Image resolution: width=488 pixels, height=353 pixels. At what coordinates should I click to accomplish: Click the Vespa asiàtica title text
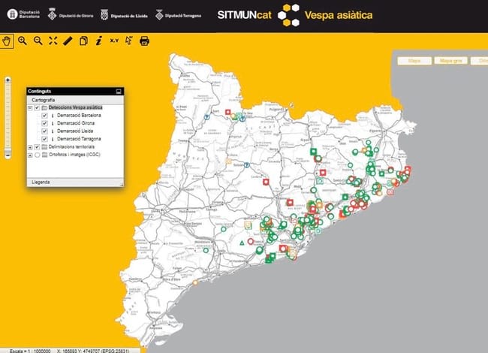(x=339, y=15)
